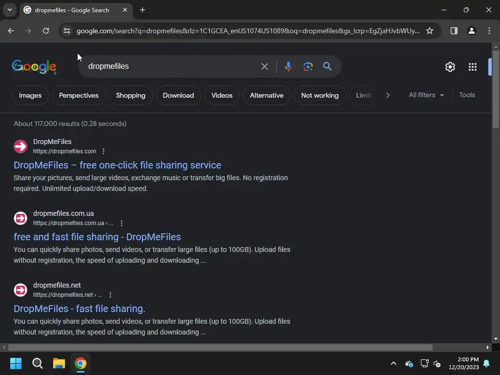This screenshot has height=375, width=500.
Task: View site information icon in address bar
Action: point(67,31)
